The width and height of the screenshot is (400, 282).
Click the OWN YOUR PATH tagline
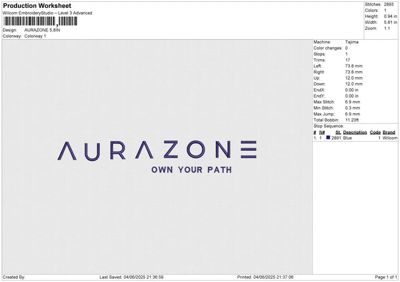point(191,170)
